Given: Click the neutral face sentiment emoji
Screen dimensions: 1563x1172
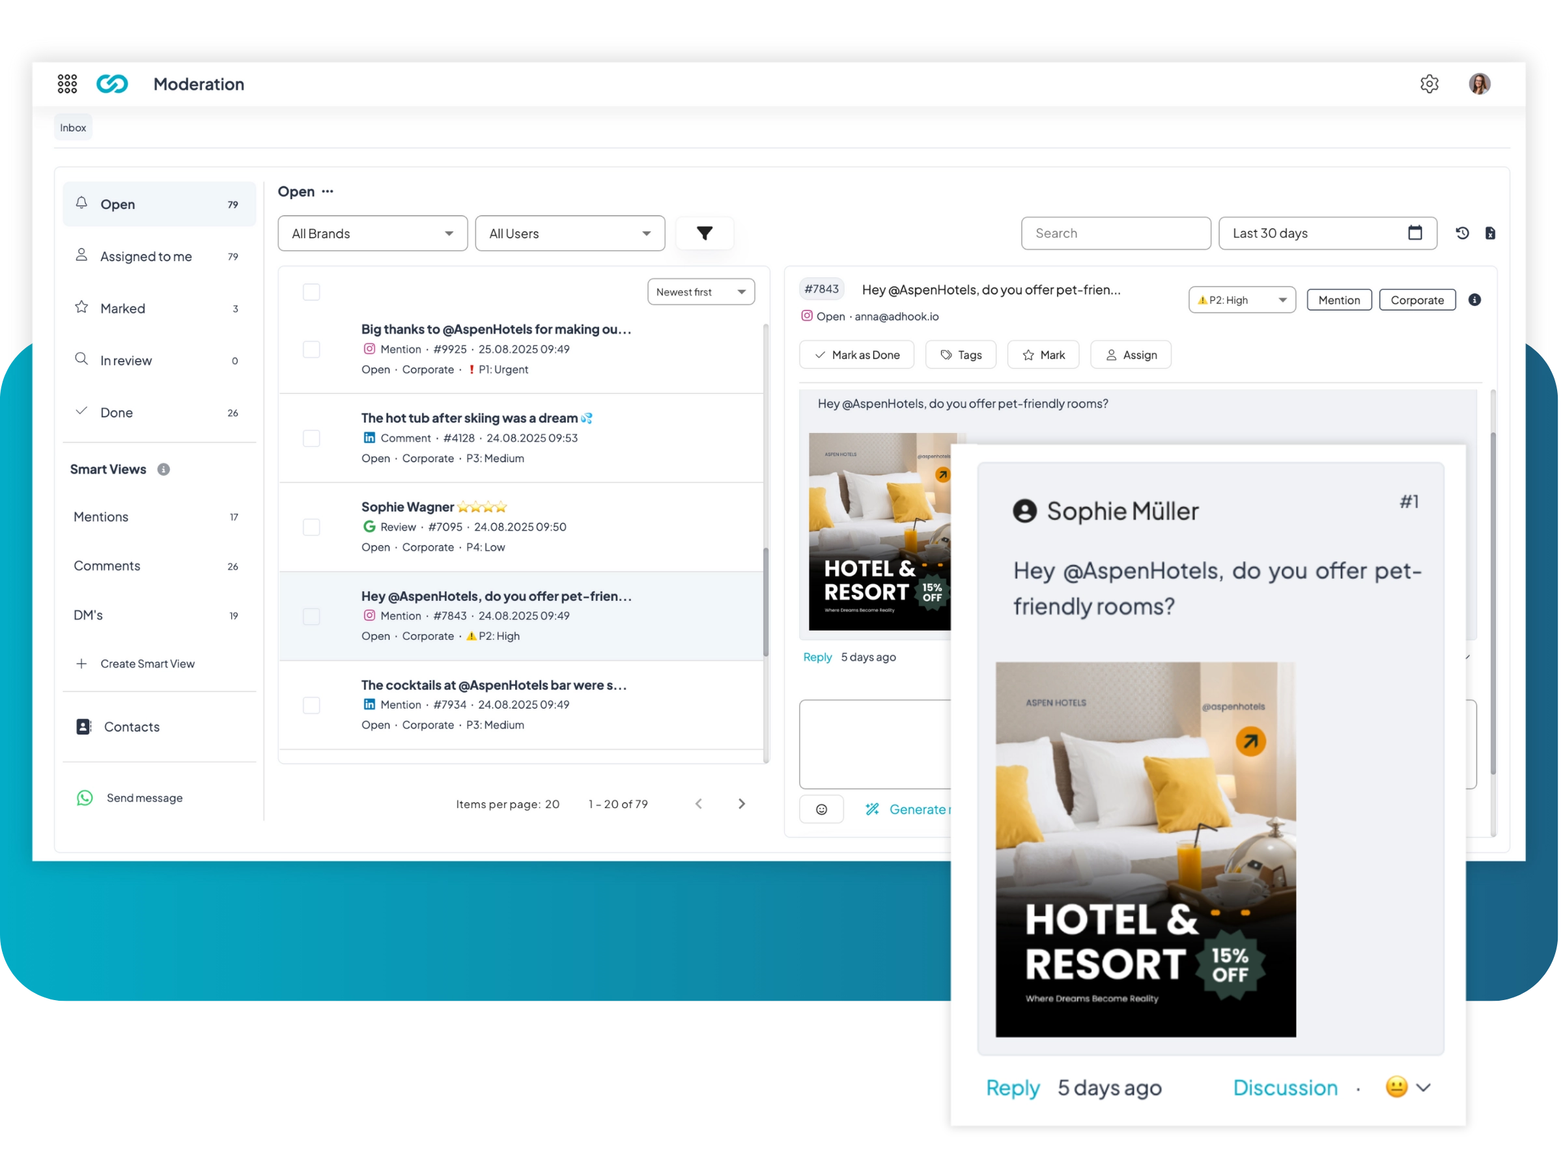Looking at the screenshot, I should [x=1396, y=1087].
